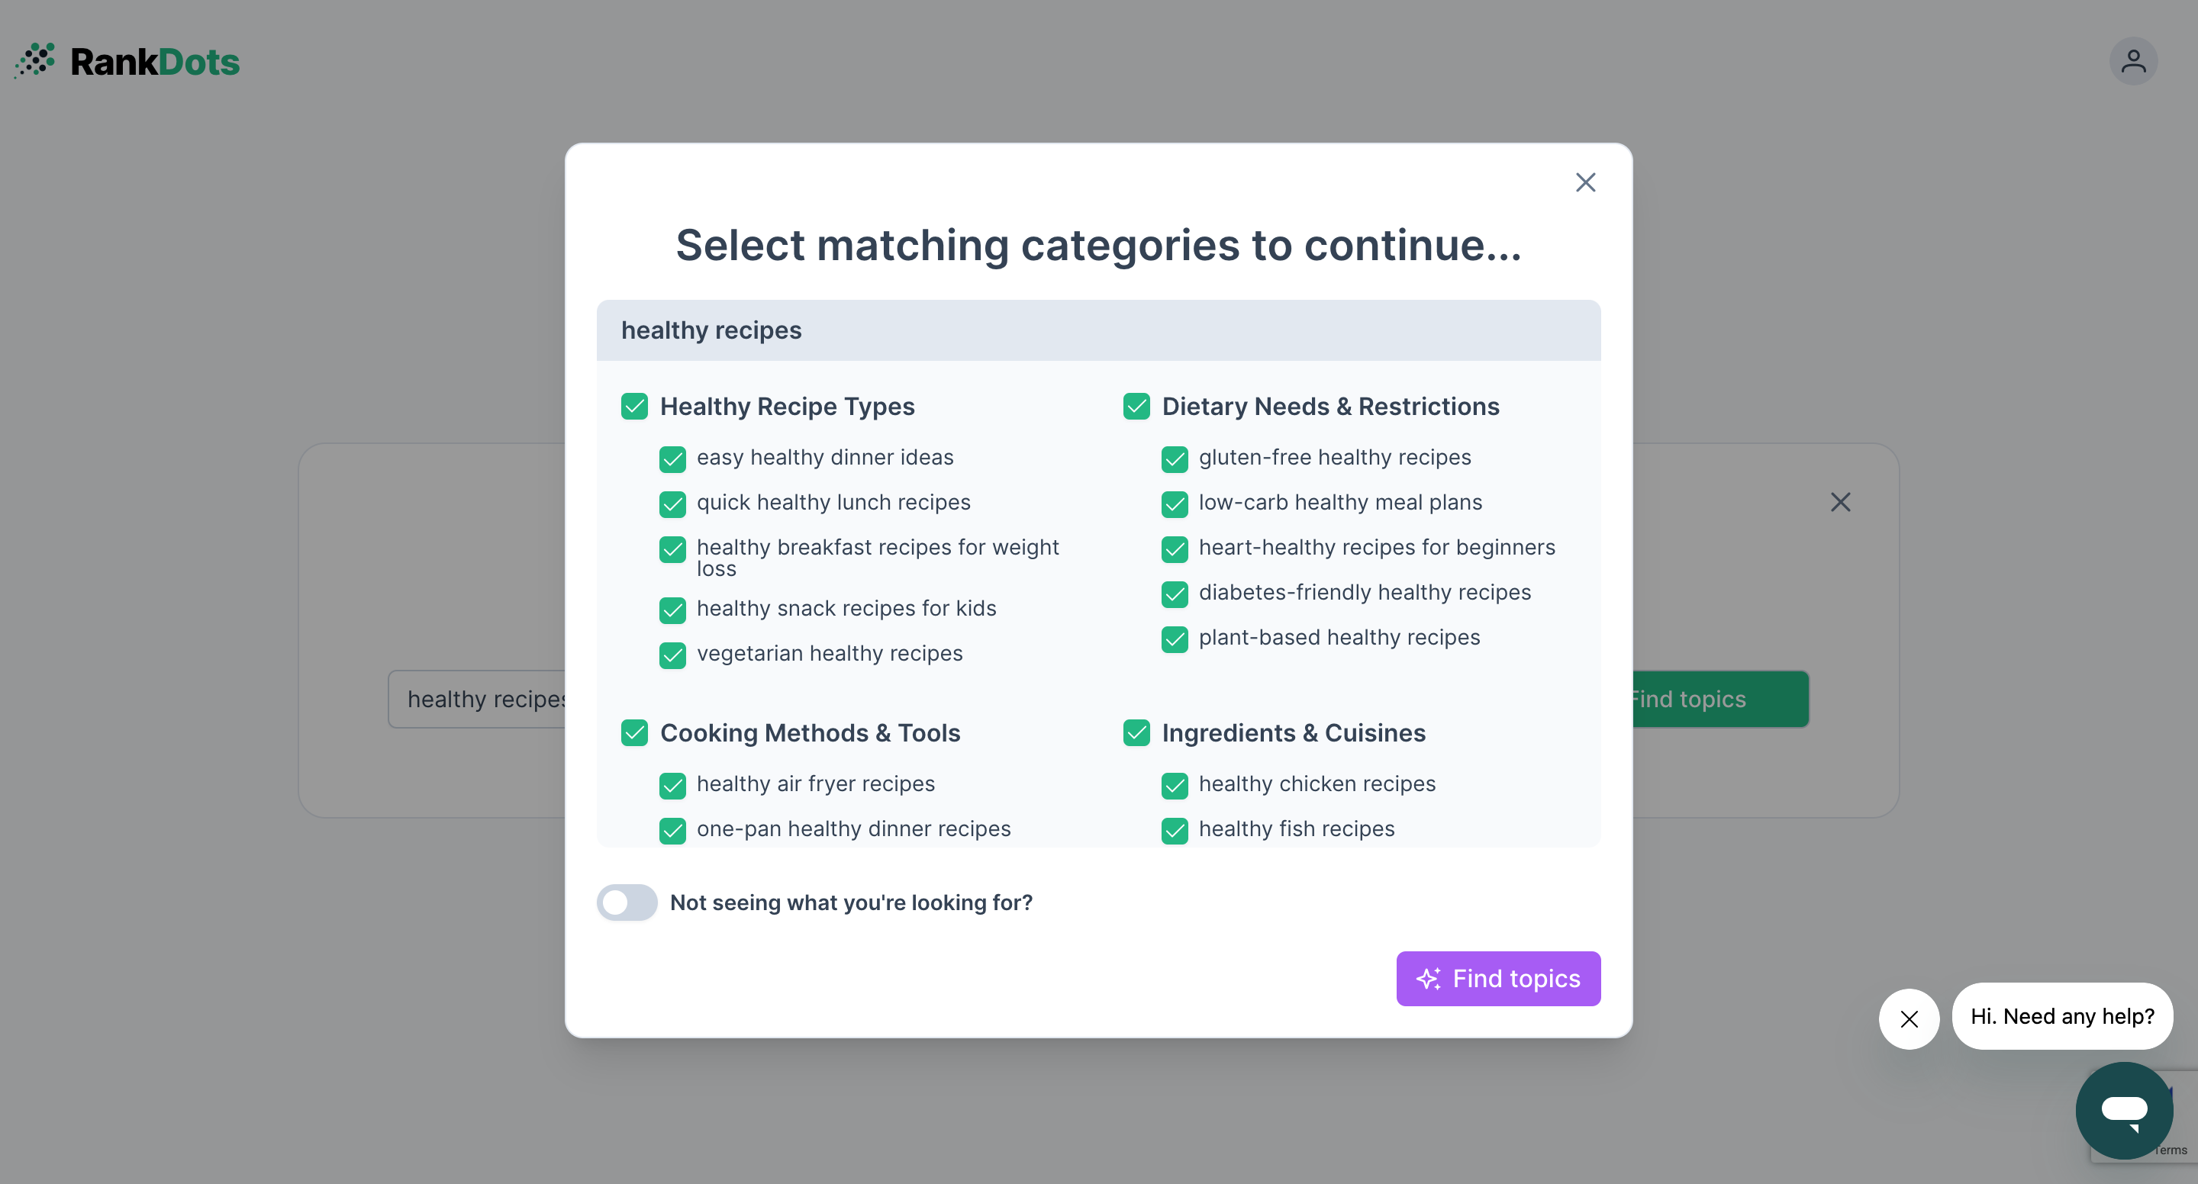
Task: Open the user profile icon
Action: click(x=2133, y=62)
